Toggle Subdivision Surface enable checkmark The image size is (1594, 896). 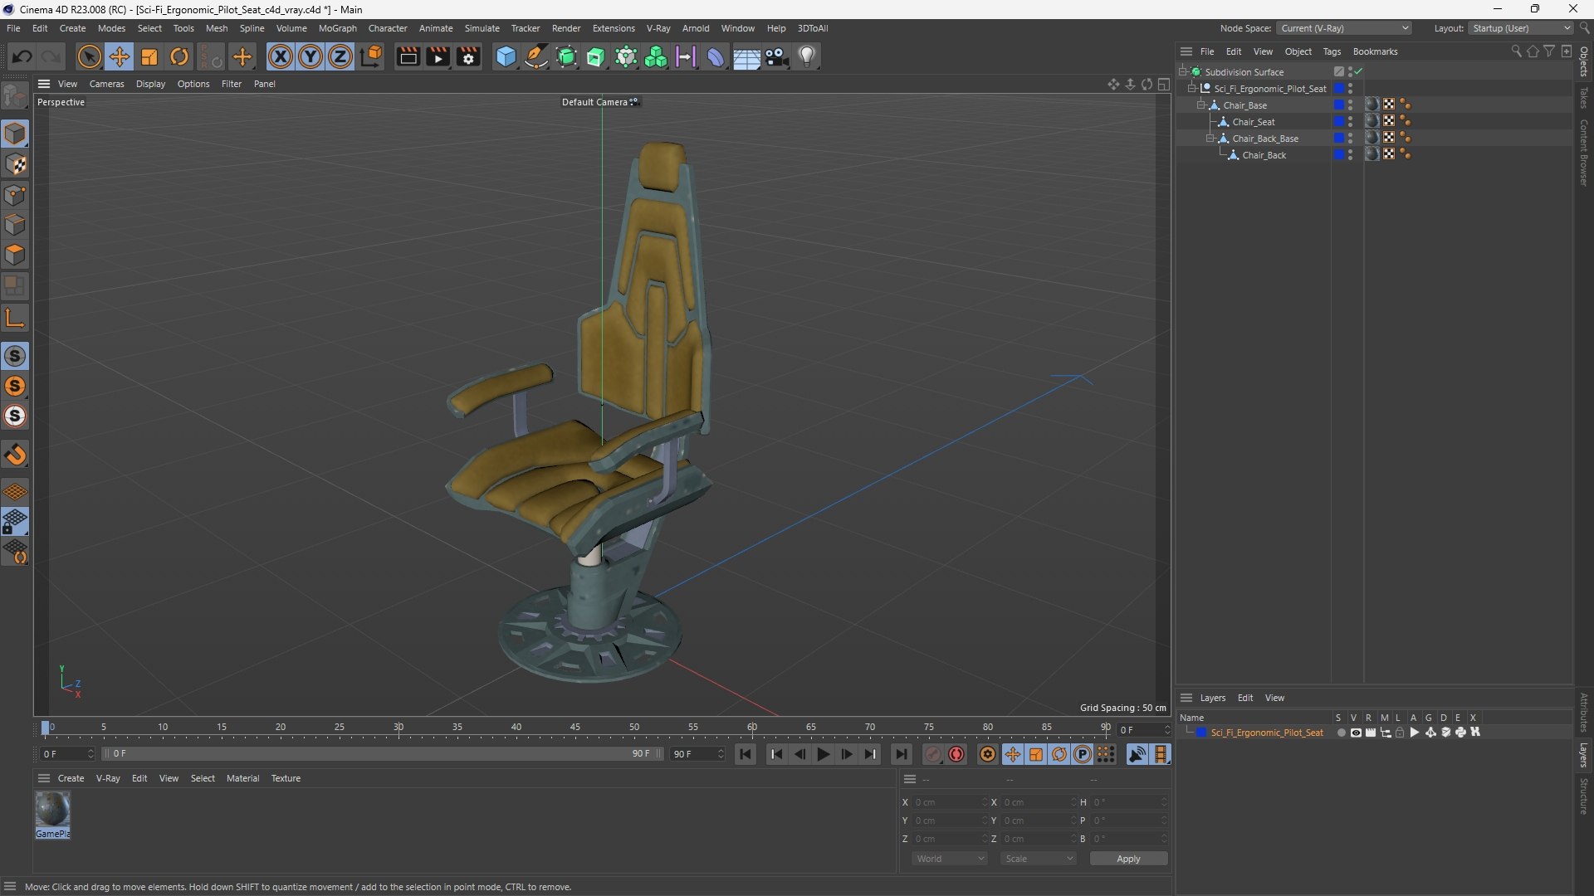pyautogui.click(x=1359, y=72)
